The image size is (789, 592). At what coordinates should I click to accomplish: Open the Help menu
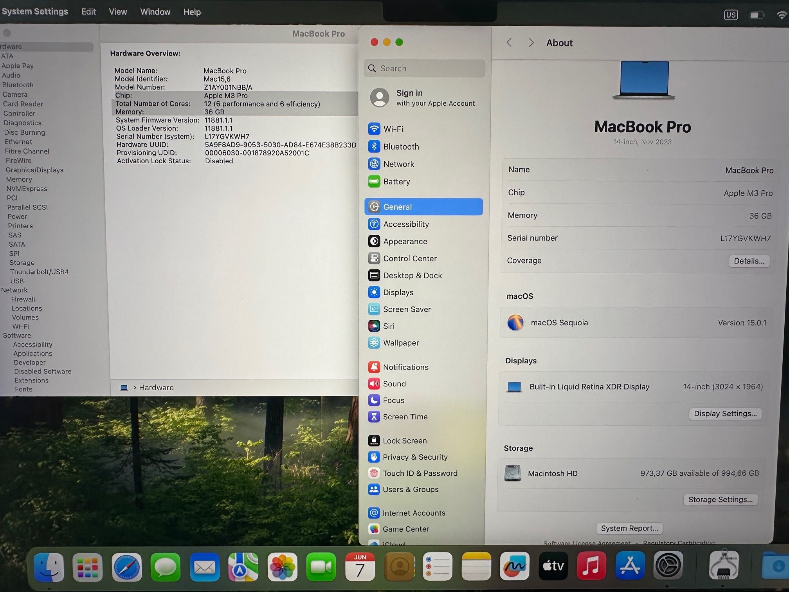coord(192,12)
